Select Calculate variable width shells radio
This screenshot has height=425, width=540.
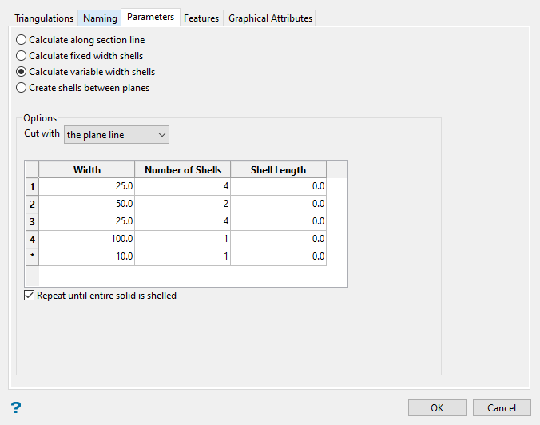coord(21,72)
